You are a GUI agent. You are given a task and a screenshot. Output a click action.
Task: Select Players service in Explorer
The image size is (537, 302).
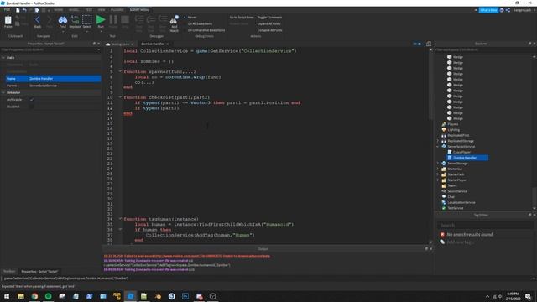click(453, 124)
